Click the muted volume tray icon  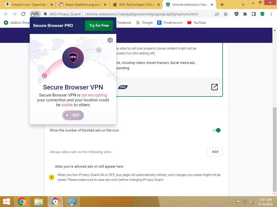[x=252, y=202]
